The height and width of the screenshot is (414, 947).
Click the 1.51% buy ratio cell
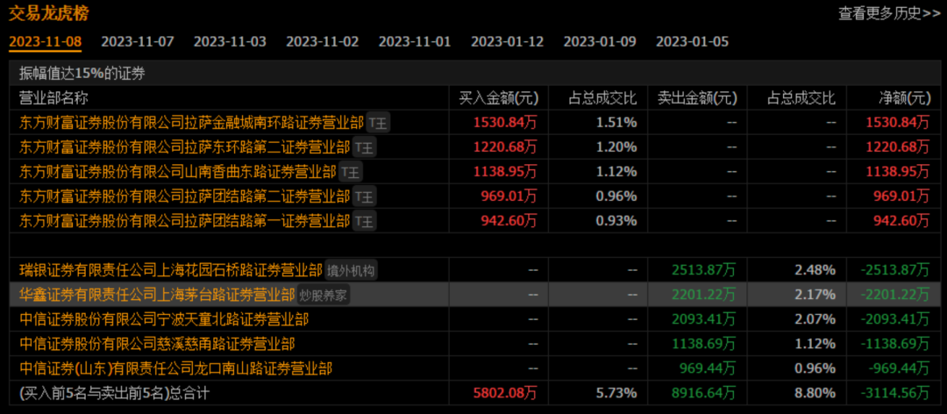(616, 123)
